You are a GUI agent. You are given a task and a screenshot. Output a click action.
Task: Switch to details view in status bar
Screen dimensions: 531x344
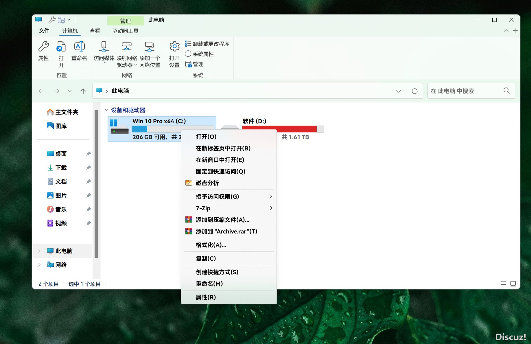coord(503,284)
